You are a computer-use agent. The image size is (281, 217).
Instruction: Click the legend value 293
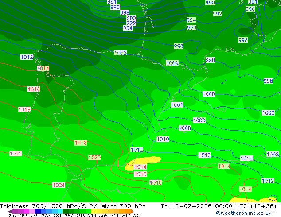[81, 215]
